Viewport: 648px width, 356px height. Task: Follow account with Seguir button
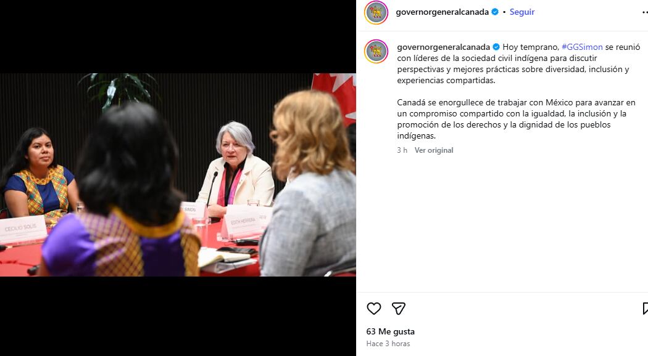[x=522, y=12]
